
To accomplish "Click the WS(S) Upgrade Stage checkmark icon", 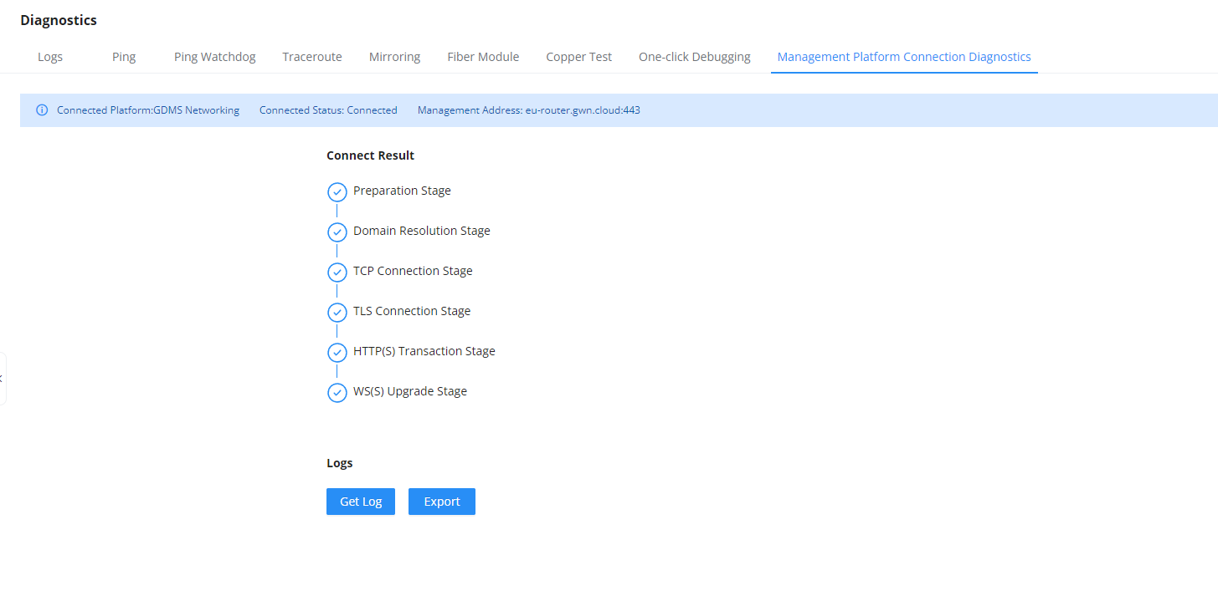I will pos(337,393).
